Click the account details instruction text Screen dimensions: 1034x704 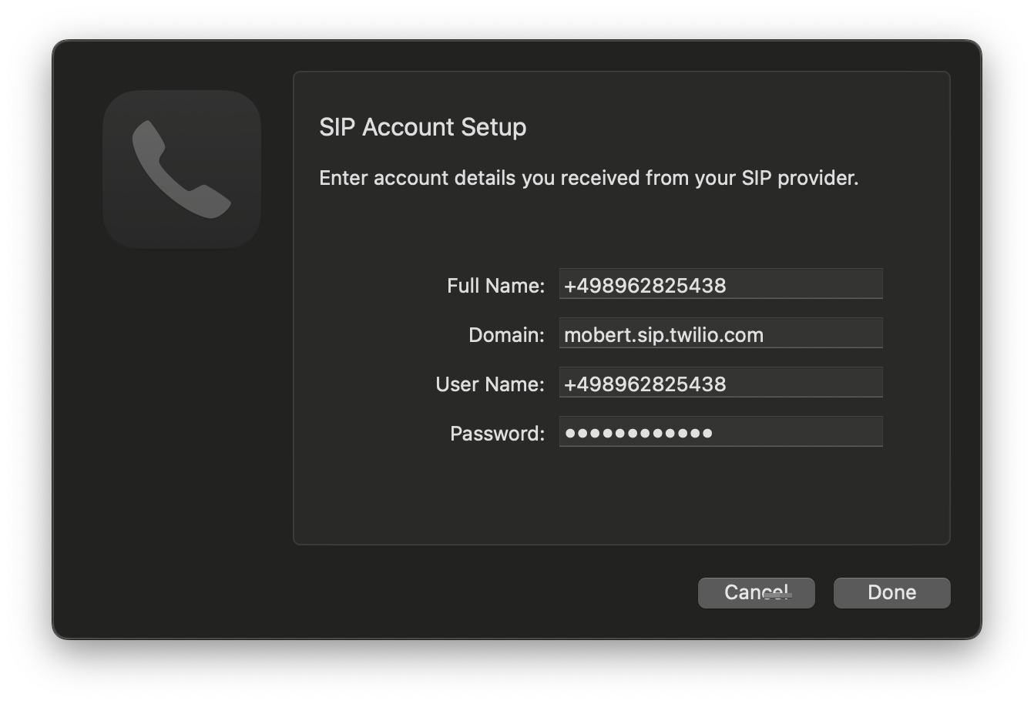point(589,178)
